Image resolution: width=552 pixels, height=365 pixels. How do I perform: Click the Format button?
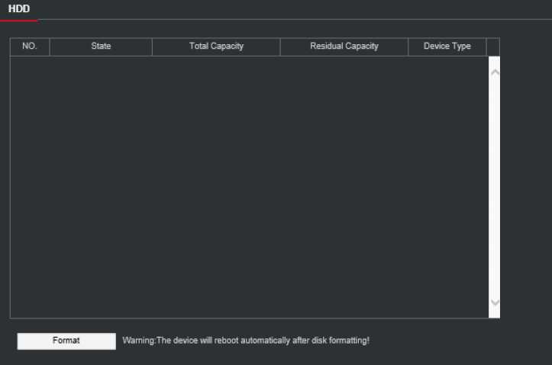click(66, 341)
